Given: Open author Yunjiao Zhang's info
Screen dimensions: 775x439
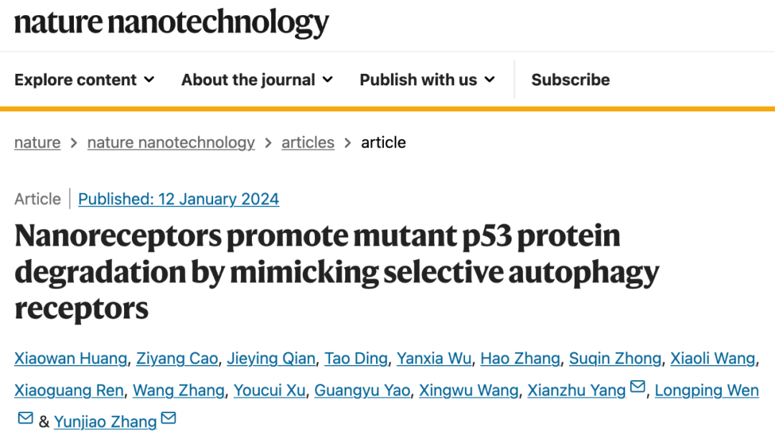Looking at the screenshot, I should point(105,421).
